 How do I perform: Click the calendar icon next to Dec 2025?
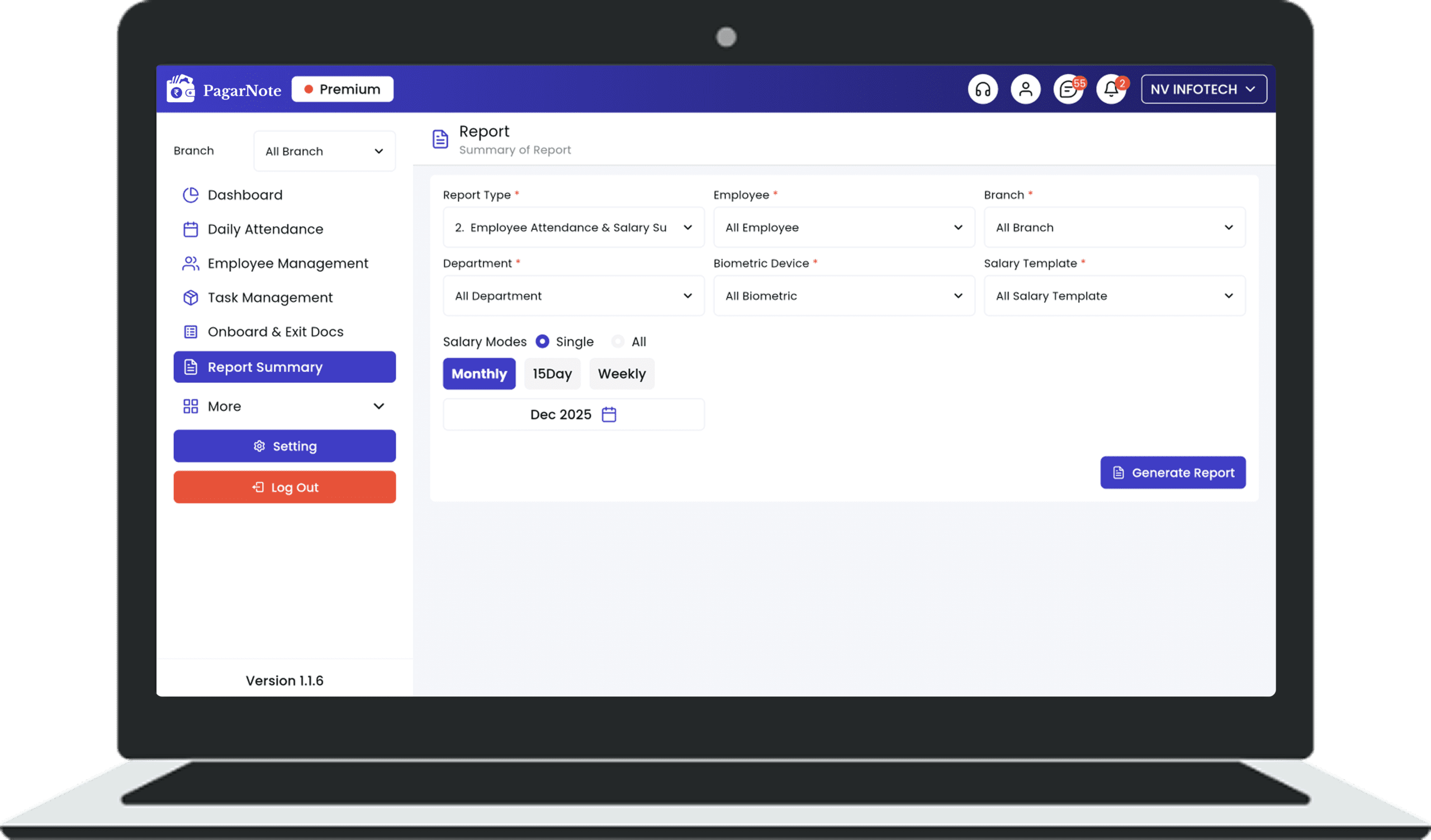tap(609, 414)
